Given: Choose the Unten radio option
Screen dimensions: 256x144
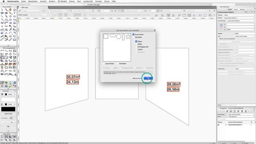Looking at the screenshot, I should (x=136, y=49).
